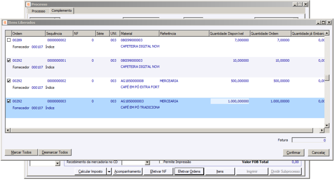Click the Sequência column header
Screen dimensions: 334x181
coord(59,33)
